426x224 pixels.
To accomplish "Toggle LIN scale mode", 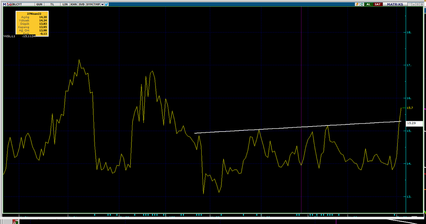I will point(65,4).
